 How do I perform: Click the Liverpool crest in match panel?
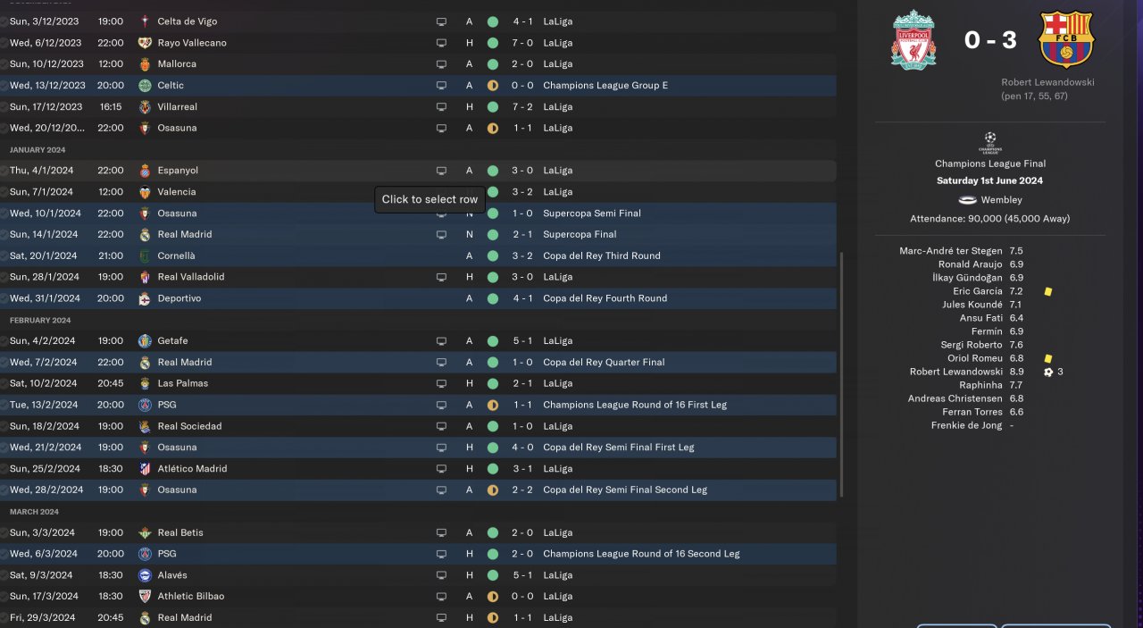point(914,39)
